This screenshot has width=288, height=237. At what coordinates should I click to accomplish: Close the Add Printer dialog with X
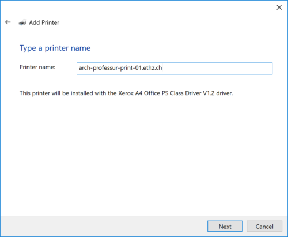(279, 7)
